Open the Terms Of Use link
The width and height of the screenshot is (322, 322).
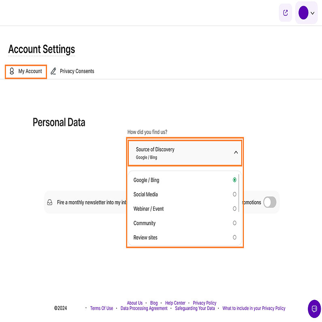(102, 308)
